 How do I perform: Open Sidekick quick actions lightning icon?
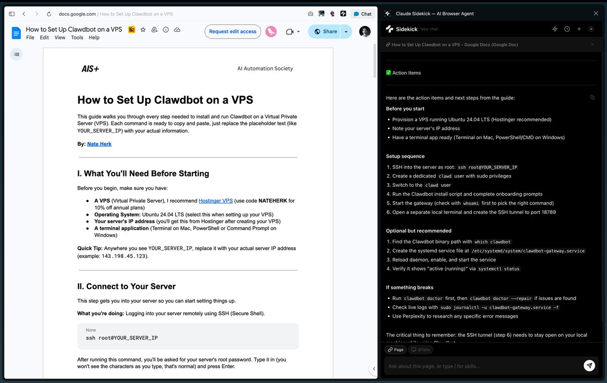pos(555,29)
